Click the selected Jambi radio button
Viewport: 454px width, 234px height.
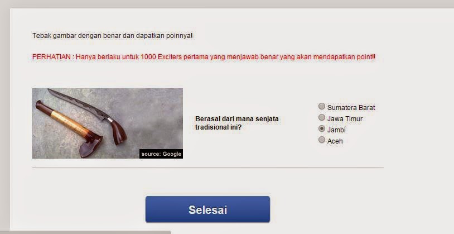(x=322, y=128)
